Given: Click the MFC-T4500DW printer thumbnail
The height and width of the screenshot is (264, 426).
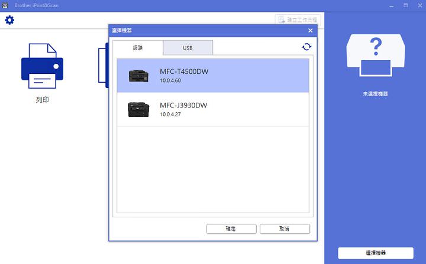Looking at the screenshot, I should (138, 76).
